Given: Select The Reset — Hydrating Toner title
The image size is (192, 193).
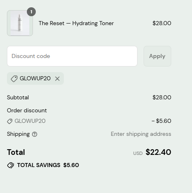Looking at the screenshot, I should pos(76,23).
